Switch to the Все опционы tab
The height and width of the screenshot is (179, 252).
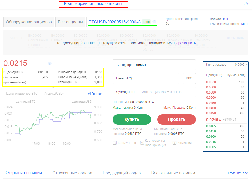pyautogui.click(x=70, y=22)
